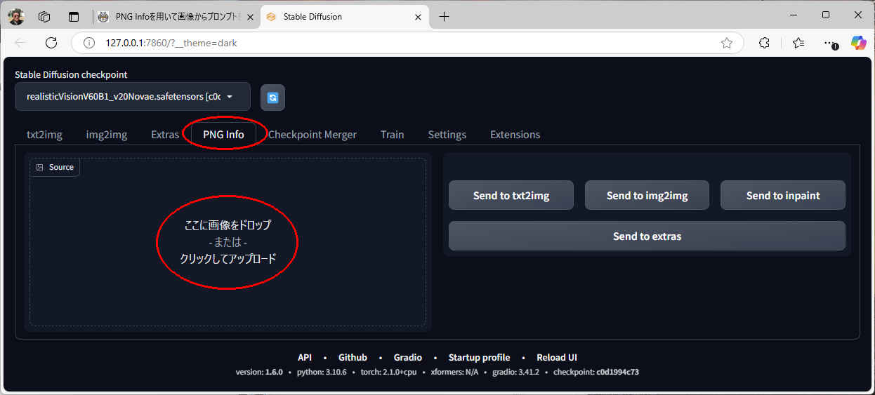Click the checkpoint refresh icon button
875x395 pixels.
pyautogui.click(x=272, y=98)
